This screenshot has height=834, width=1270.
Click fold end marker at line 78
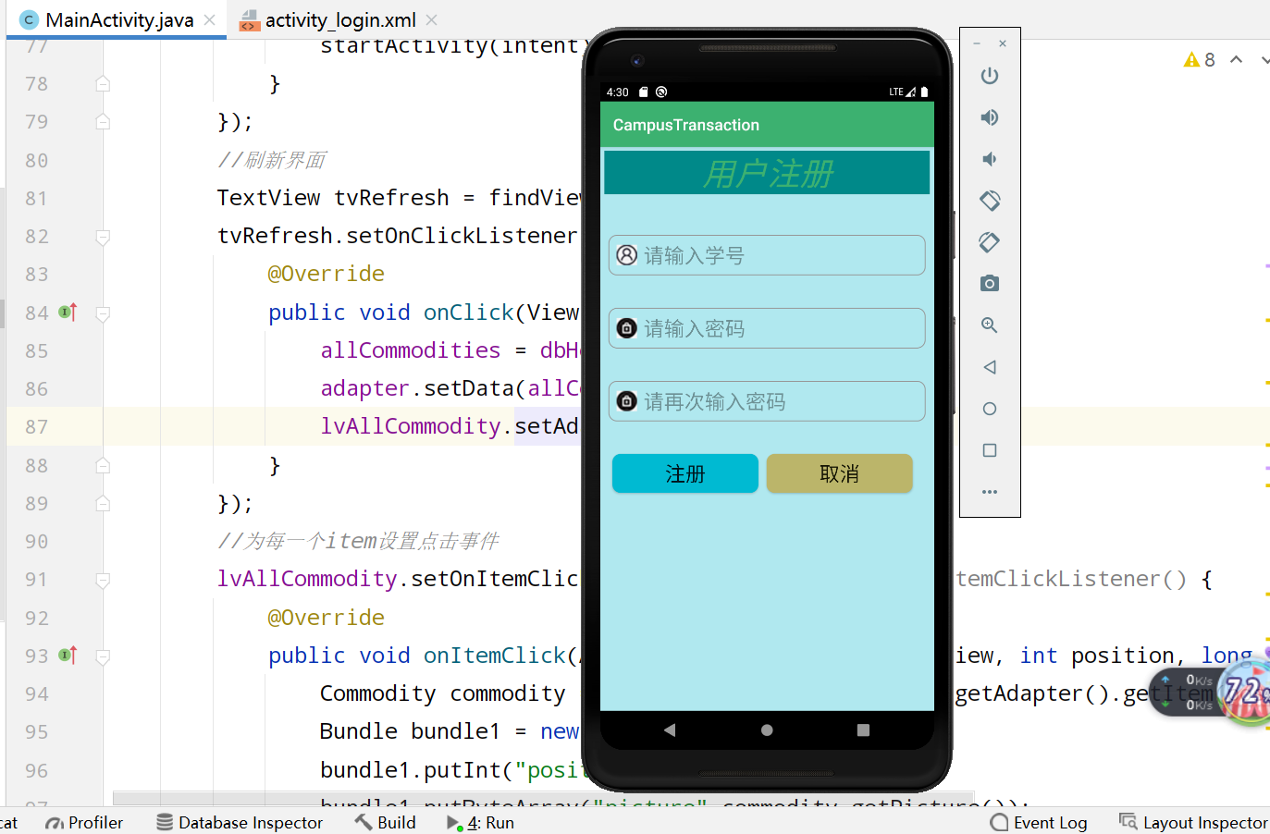coord(103,84)
